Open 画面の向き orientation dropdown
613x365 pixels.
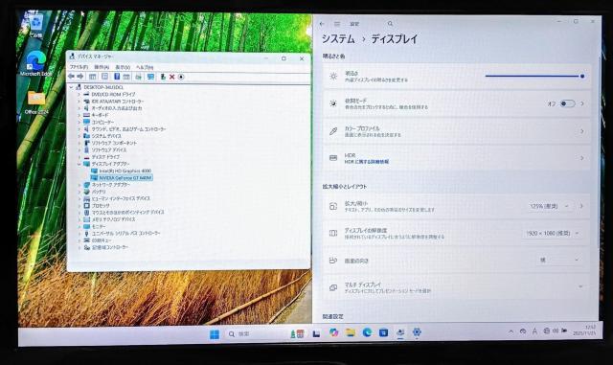[559, 260]
